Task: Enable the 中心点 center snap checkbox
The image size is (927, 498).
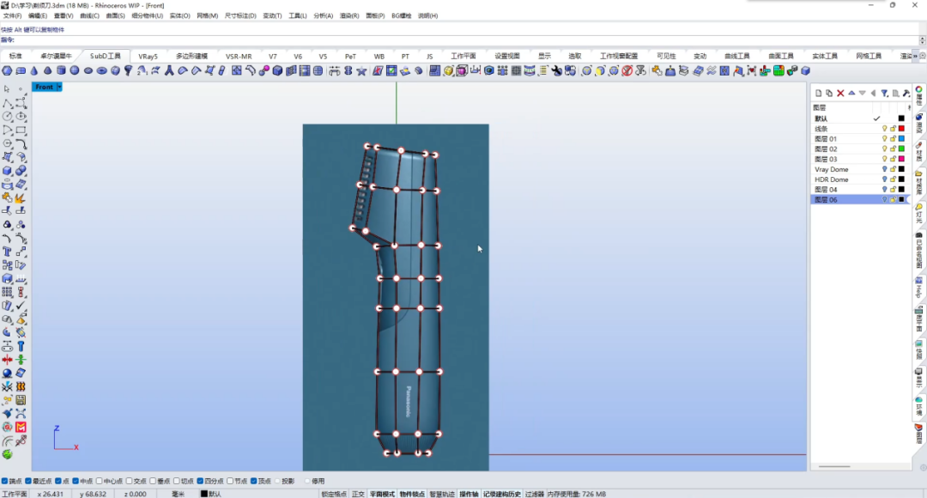Action: tap(99, 482)
